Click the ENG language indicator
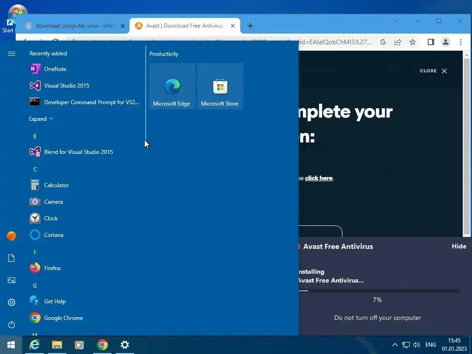This screenshot has width=472, height=354. [x=431, y=345]
